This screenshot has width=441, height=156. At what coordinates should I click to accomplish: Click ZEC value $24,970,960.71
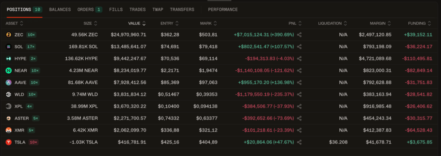[x=128, y=35]
